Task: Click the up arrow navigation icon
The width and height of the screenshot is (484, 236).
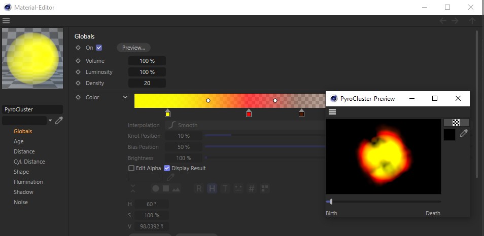Action: click(x=472, y=21)
